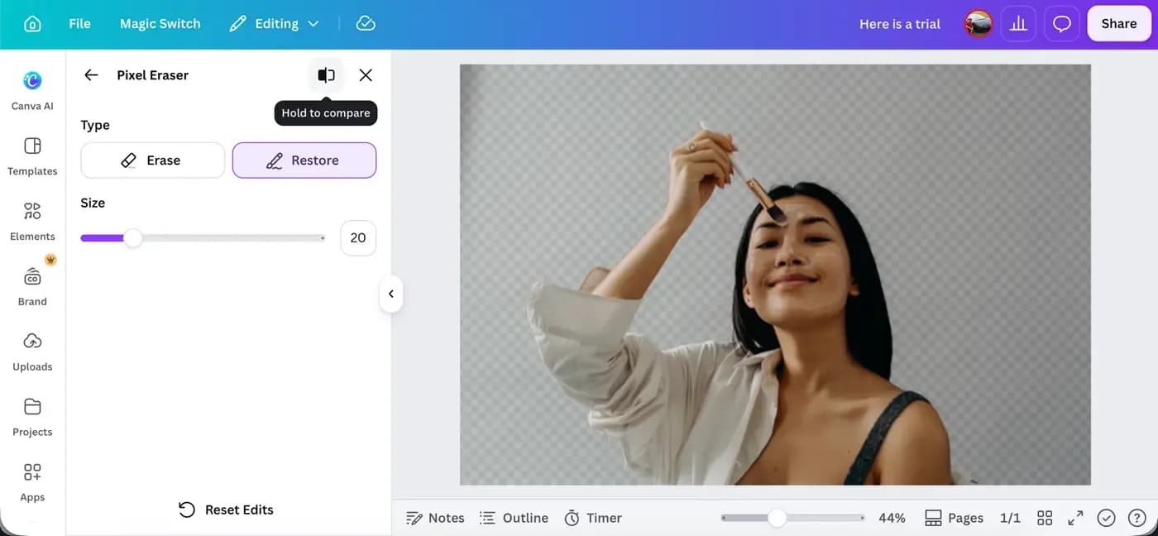Open the Elements sidebar tab
Image resolution: width=1158 pixels, height=536 pixels.
pos(32,221)
